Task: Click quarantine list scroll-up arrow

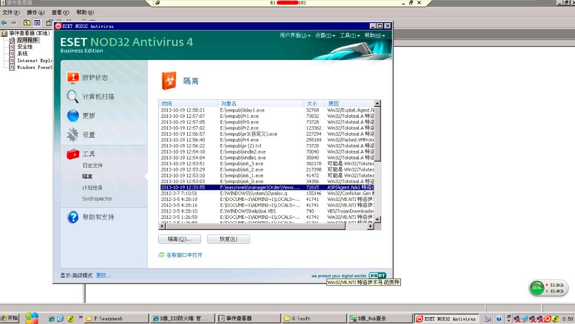Action: pos(377,104)
